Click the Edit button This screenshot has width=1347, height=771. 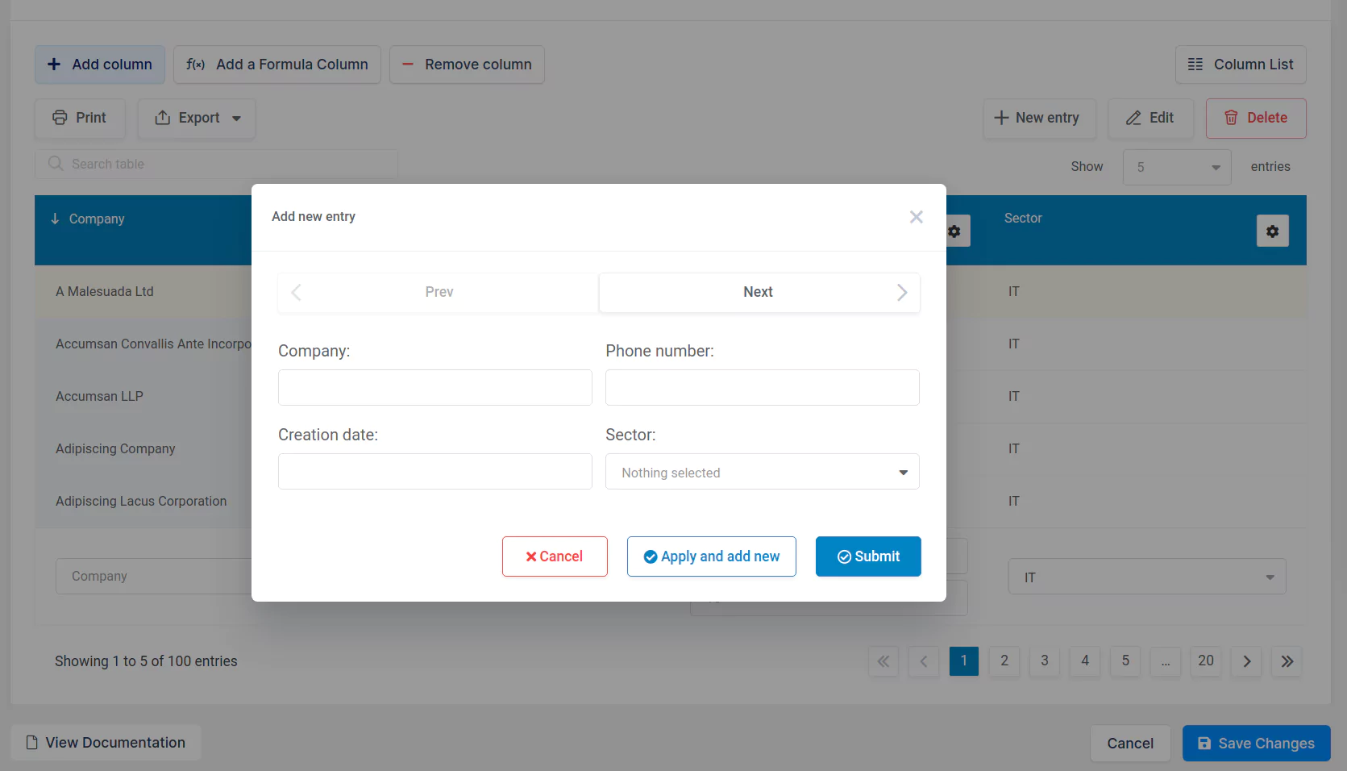tap(1150, 118)
